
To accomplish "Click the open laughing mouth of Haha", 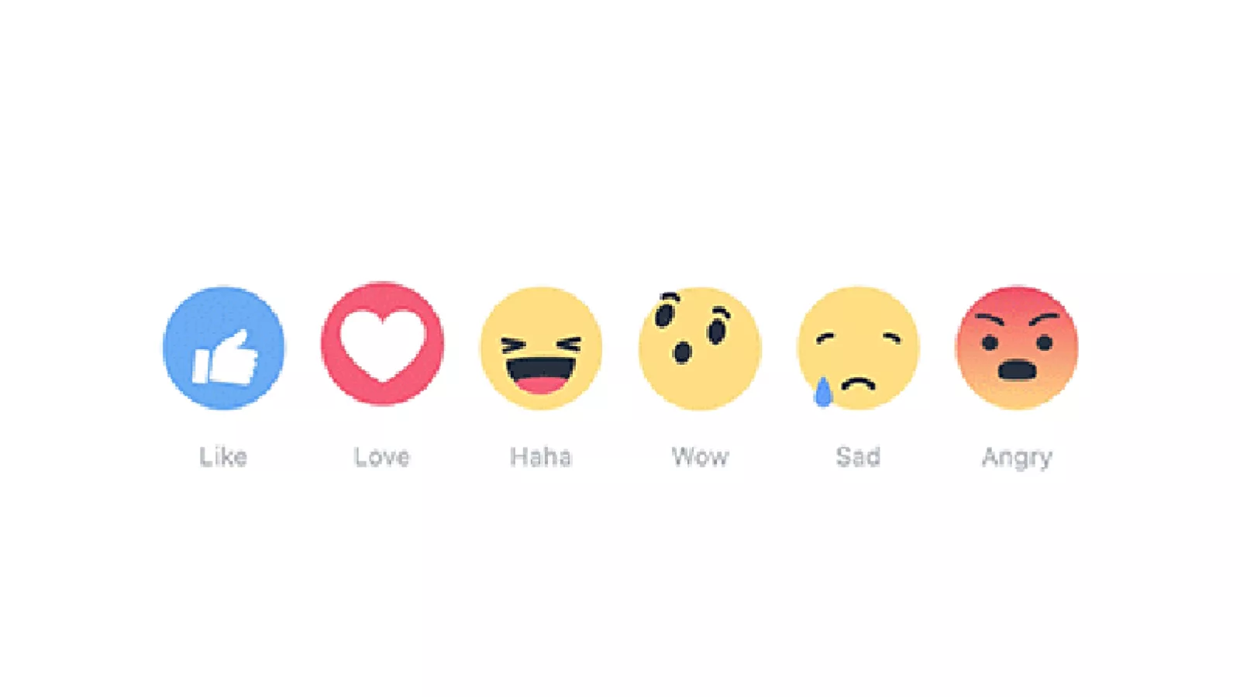I will click(541, 374).
